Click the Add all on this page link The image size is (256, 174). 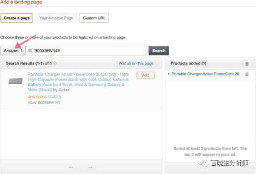point(136,63)
